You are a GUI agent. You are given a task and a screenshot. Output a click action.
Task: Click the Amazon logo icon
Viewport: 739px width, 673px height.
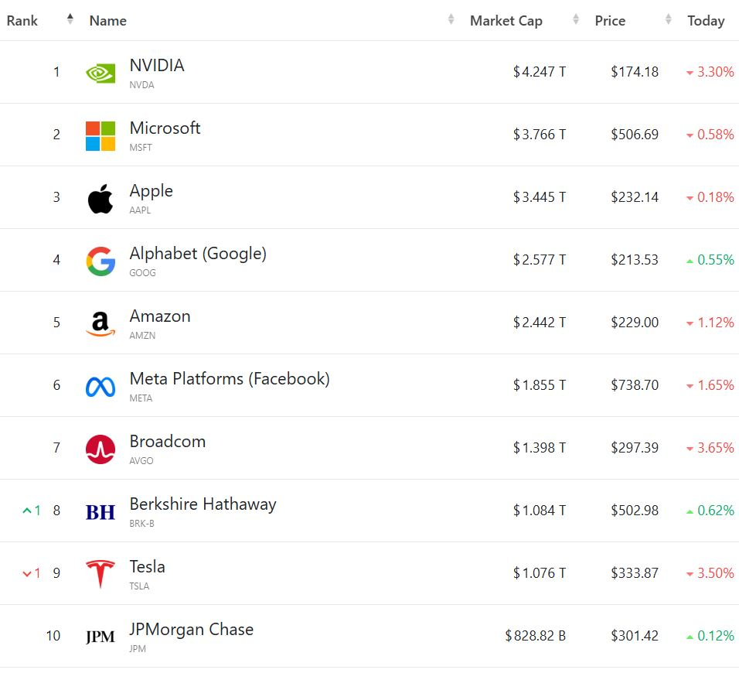pyautogui.click(x=100, y=324)
